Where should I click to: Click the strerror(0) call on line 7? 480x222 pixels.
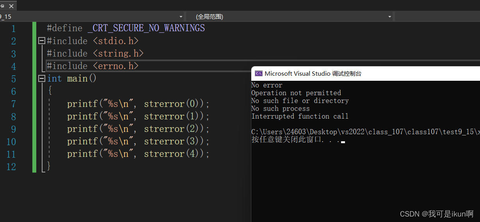(174, 104)
